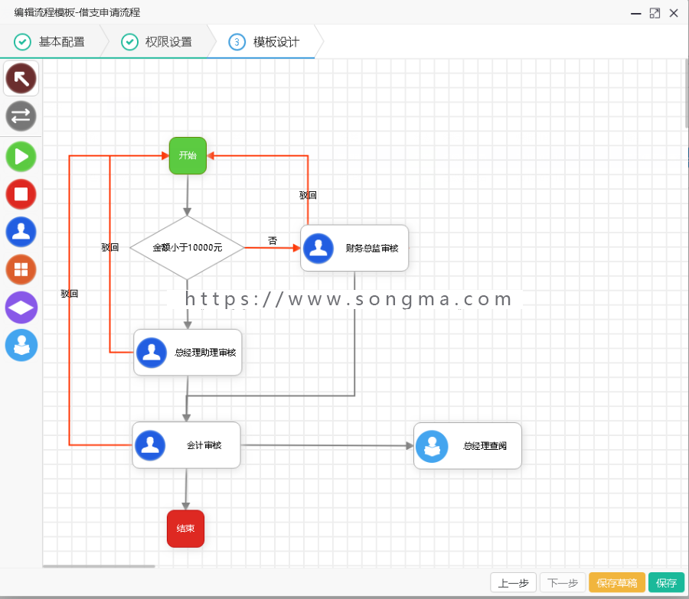Select the 金额小于10000元 decision diamond
Screen dimensions: 689x599
188,248
